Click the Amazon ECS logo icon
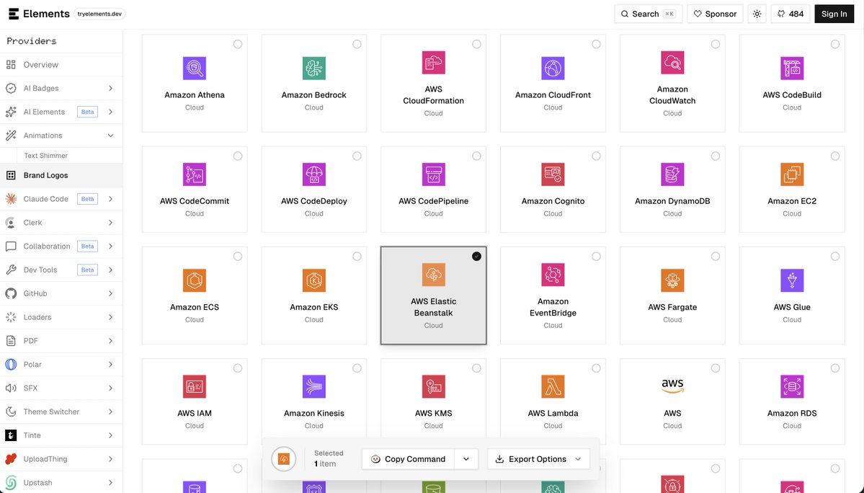Viewport: 864px width, 493px height. pos(194,280)
